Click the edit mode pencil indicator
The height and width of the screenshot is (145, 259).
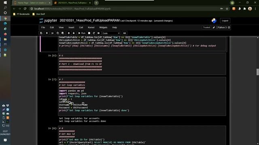coord(214,27)
